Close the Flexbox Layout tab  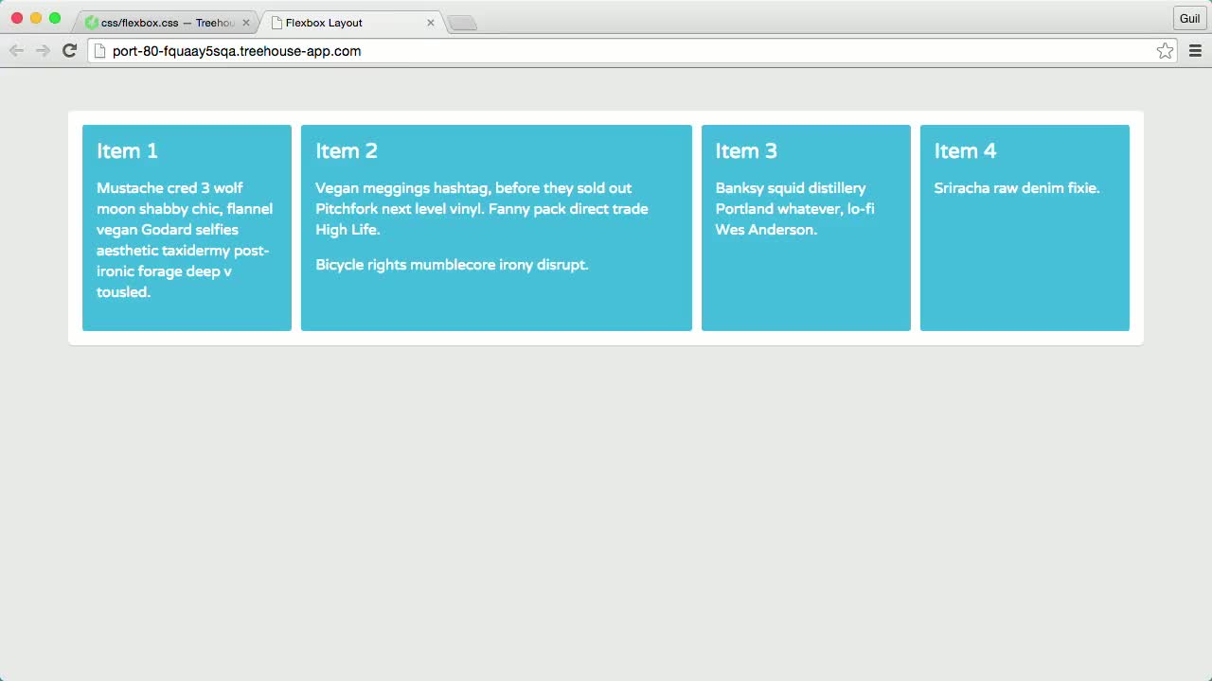[431, 23]
